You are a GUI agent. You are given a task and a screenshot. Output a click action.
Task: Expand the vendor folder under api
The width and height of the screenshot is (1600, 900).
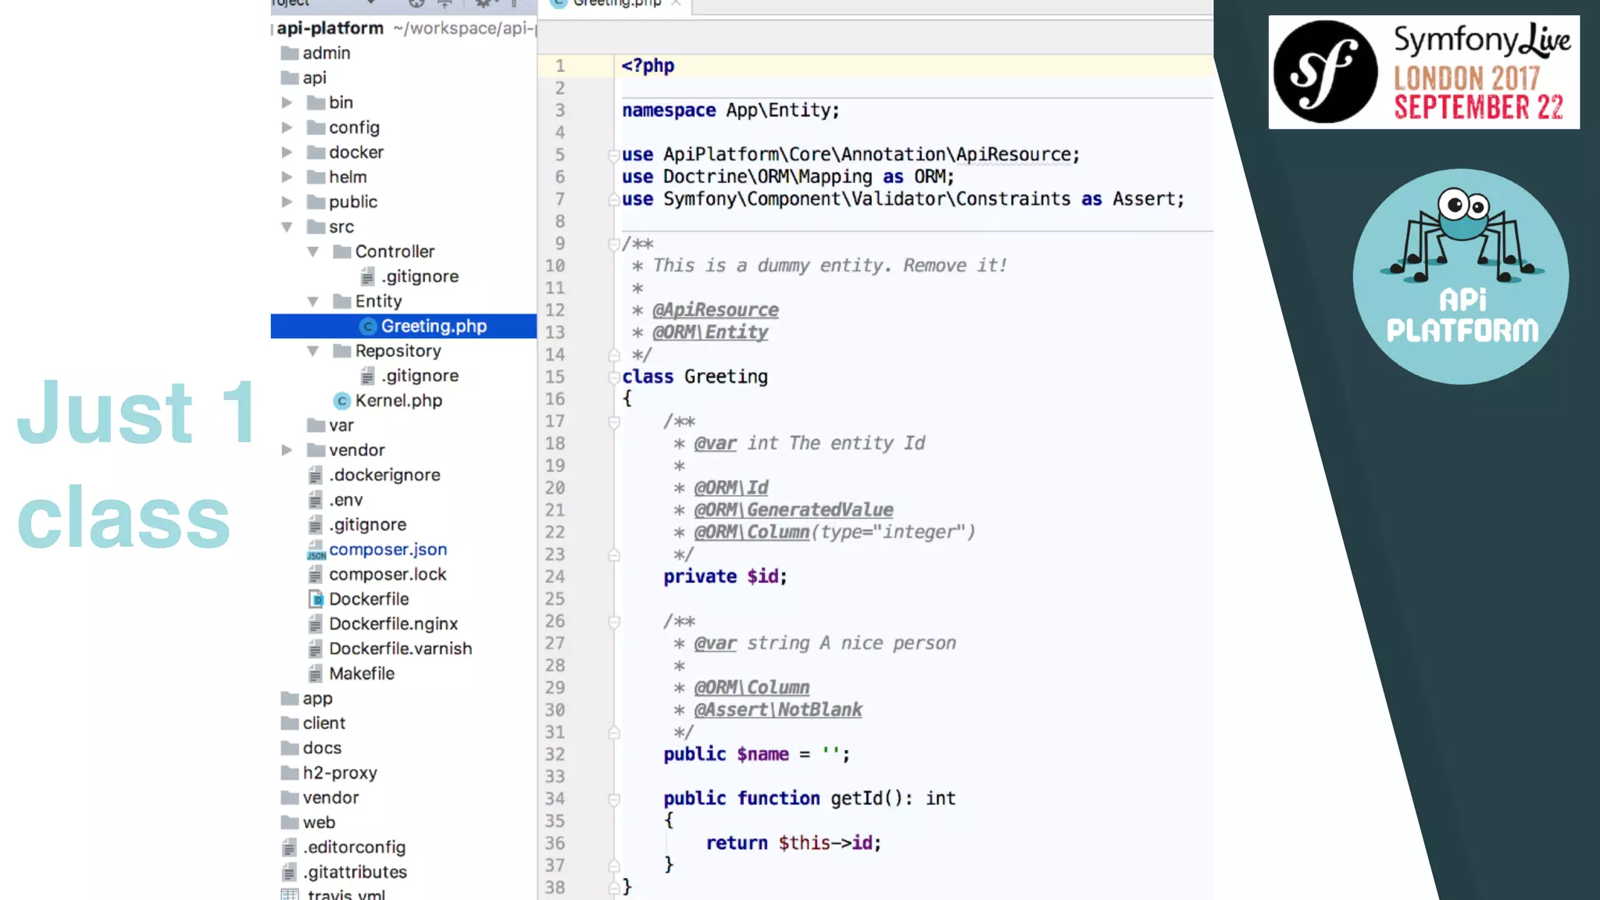[x=287, y=451]
